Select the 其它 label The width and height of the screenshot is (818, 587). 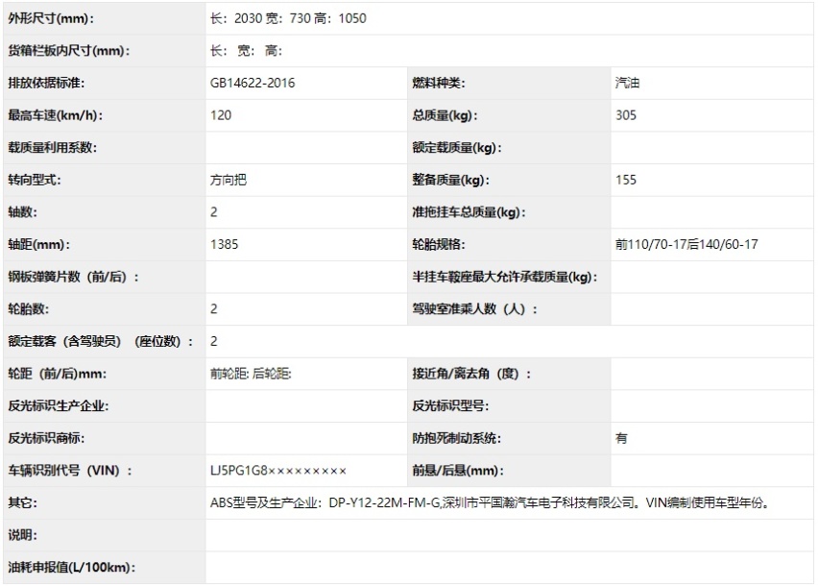tap(22, 502)
